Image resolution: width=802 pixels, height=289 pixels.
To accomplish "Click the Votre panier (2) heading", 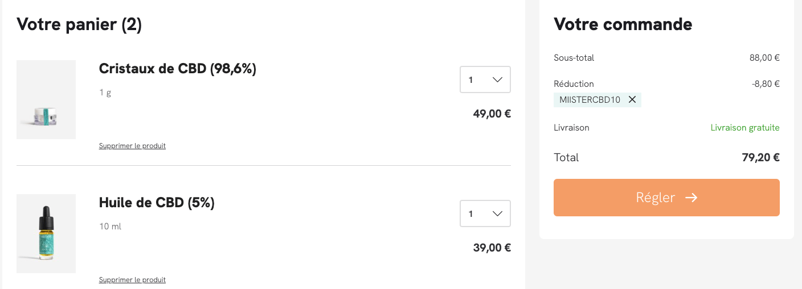I will (x=79, y=24).
